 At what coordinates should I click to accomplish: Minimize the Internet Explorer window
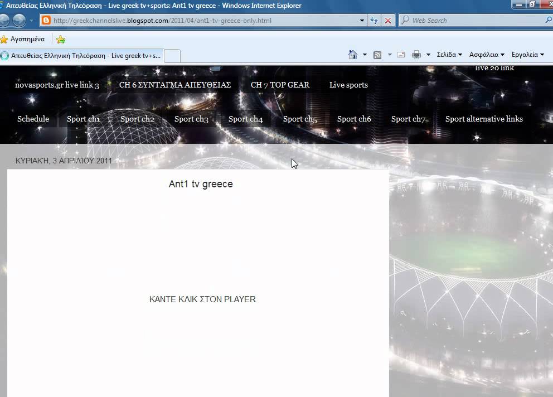coord(519,4)
